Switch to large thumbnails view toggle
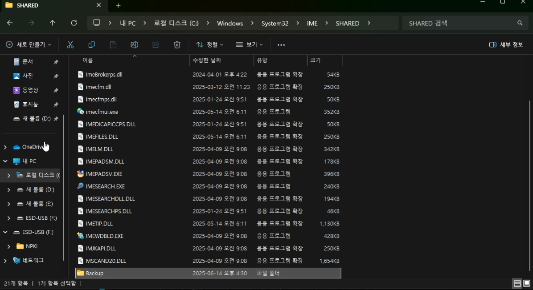 (x=527, y=284)
